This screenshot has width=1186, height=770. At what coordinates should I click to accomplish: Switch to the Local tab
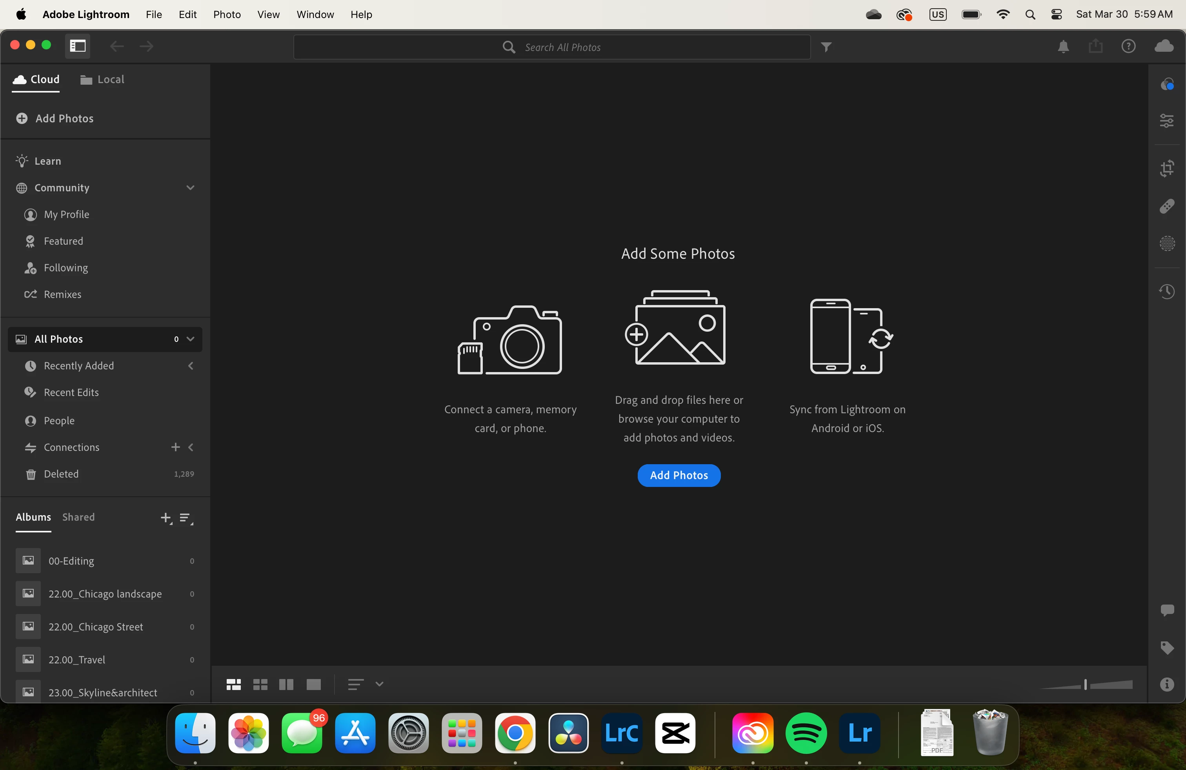pyautogui.click(x=102, y=80)
